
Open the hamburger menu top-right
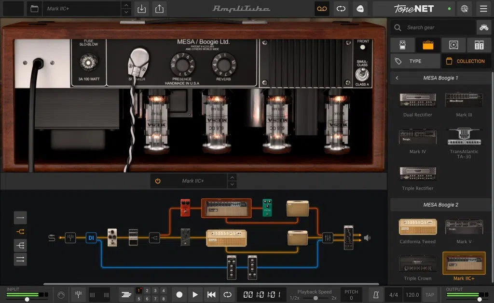(x=483, y=9)
